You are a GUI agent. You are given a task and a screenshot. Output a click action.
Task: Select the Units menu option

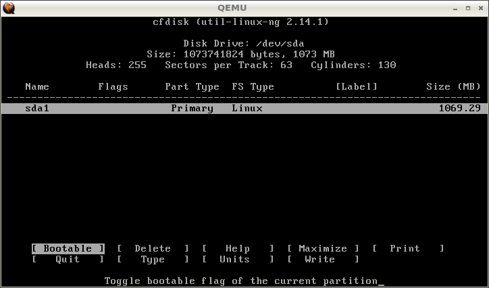(x=238, y=260)
